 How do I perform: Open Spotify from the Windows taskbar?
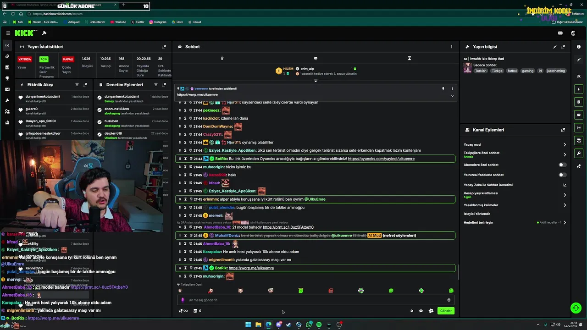point(319,324)
